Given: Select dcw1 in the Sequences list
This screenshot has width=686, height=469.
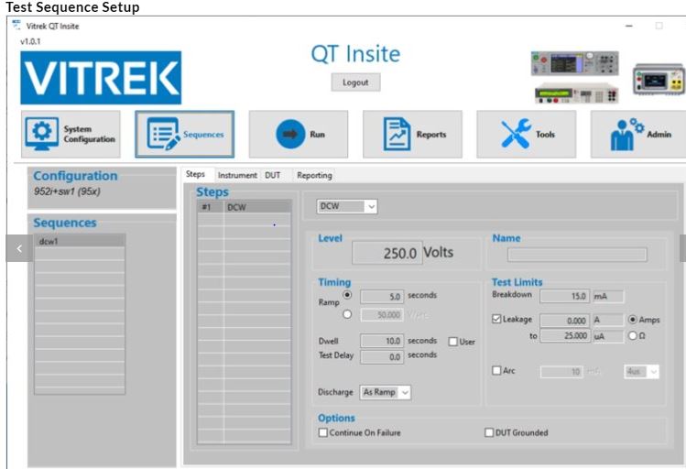Looking at the screenshot, I should click(79, 242).
